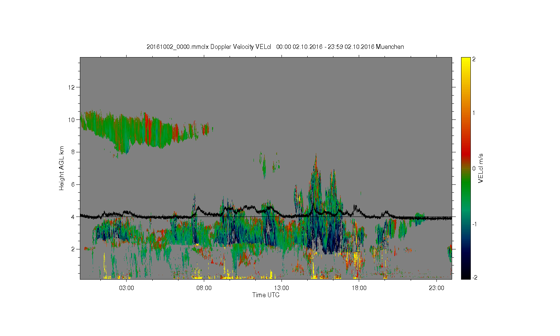Image resolution: width=560 pixels, height=336 pixels.
Task: Click the plot title text starting 20161002_0000.mmclx
Action: (x=275, y=47)
